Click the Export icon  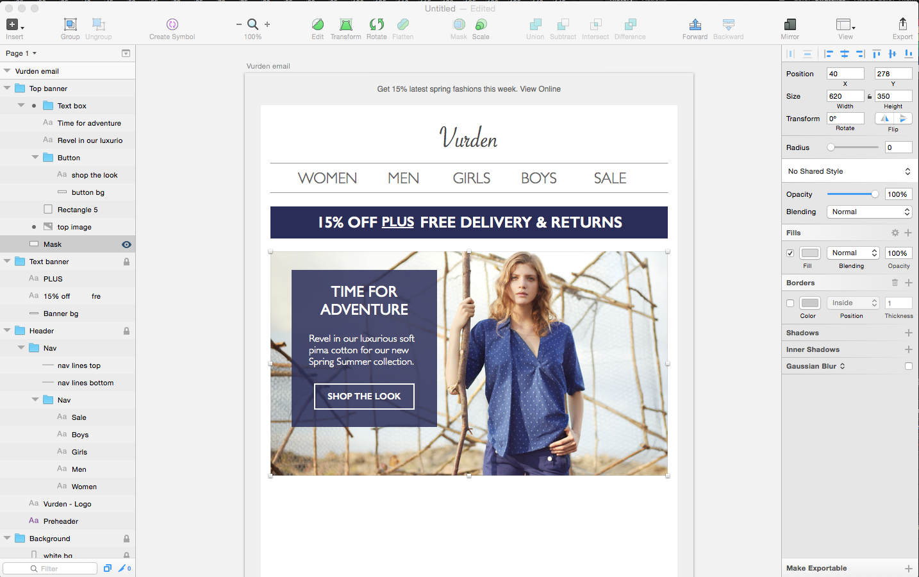point(902,24)
